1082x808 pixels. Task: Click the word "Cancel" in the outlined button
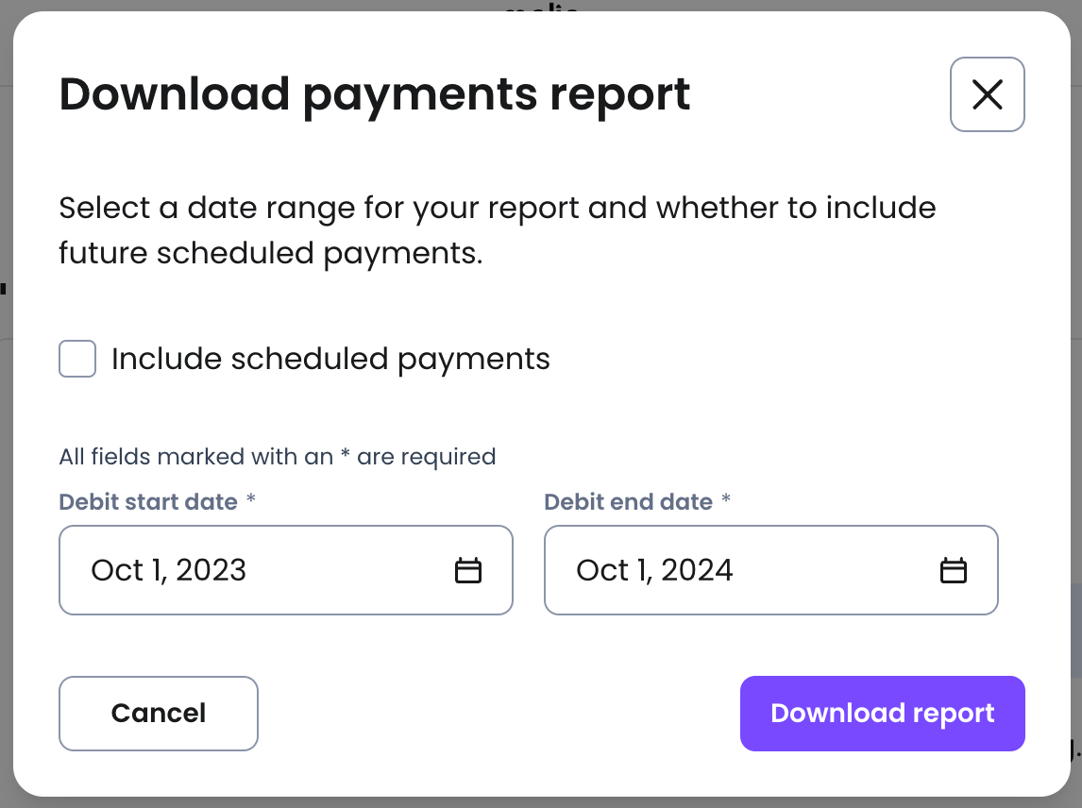(159, 714)
